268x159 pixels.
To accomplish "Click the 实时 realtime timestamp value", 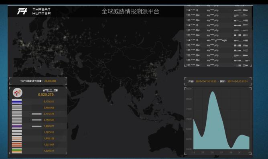I will click(238, 81).
